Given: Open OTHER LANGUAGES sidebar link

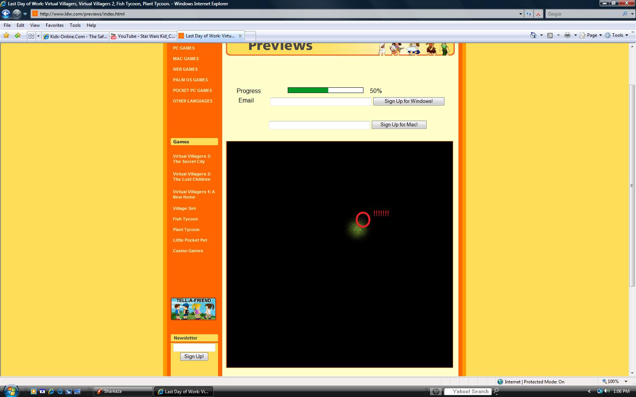Looking at the screenshot, I should coord(192,101).
